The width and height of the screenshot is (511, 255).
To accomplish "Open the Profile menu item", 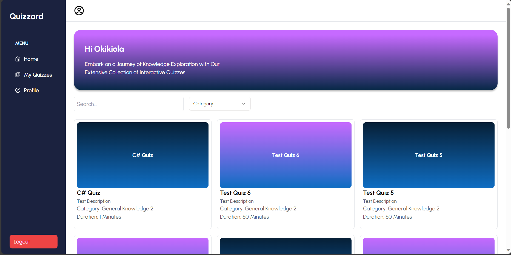I will 27,90.
